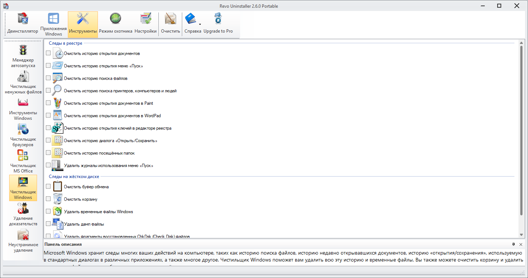This screenshot has height=278, width=528.
Task: Close the Панель описания panel
Action: point(521,244)
